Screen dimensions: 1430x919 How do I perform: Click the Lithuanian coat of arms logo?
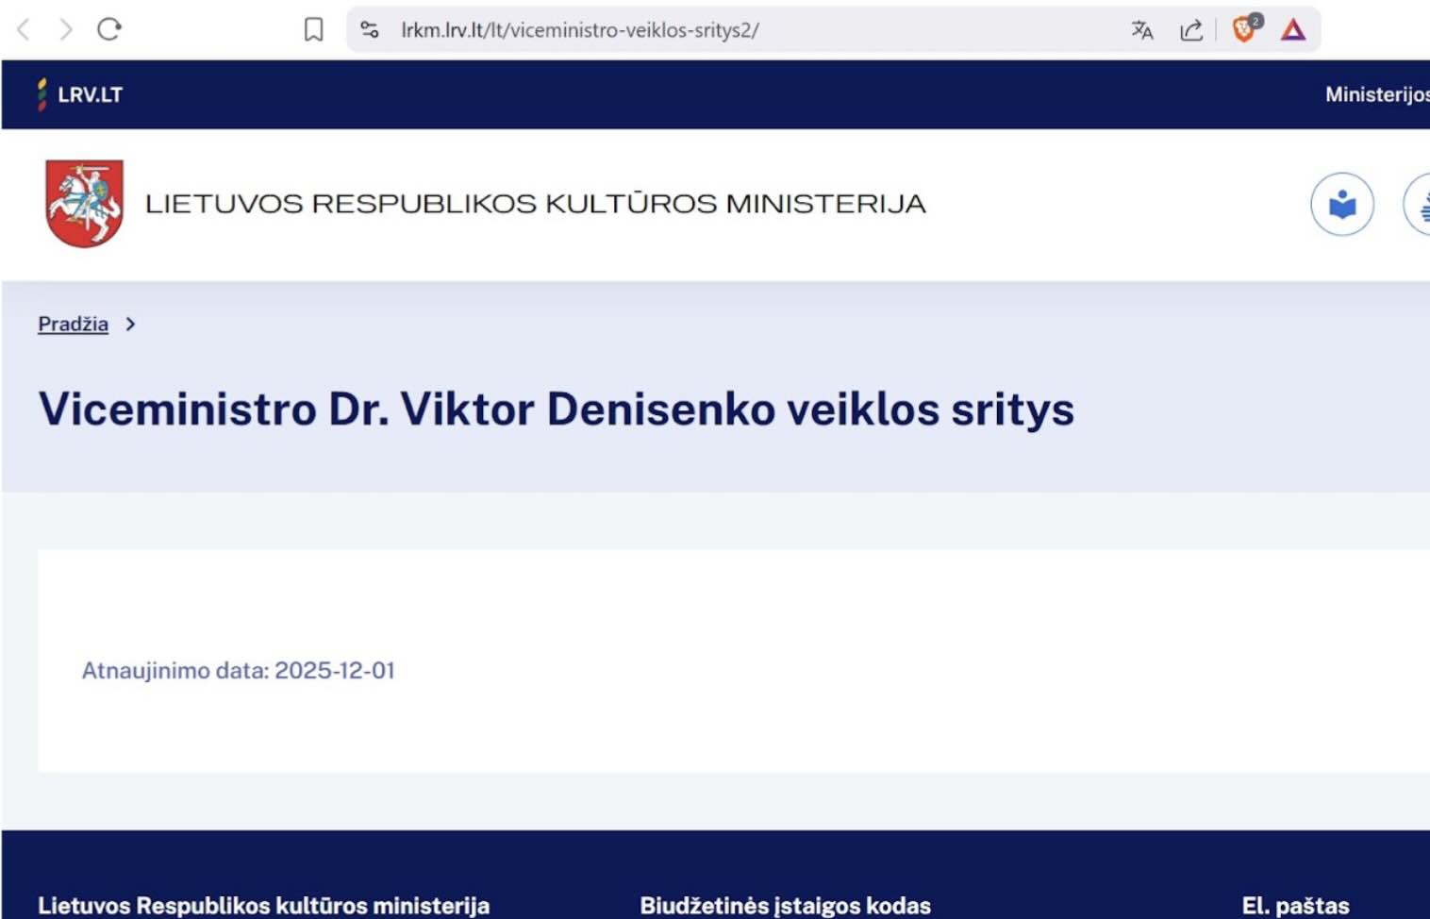click(x=84, y=203)
